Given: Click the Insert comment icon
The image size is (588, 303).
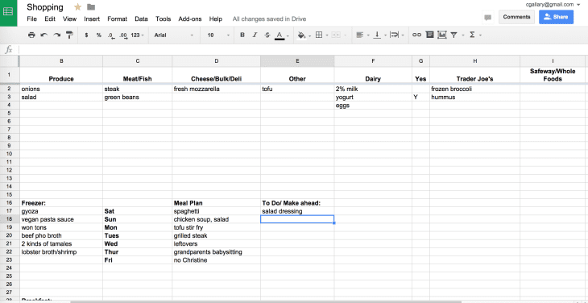Looking at the screenshot, I should coord(430,35).
